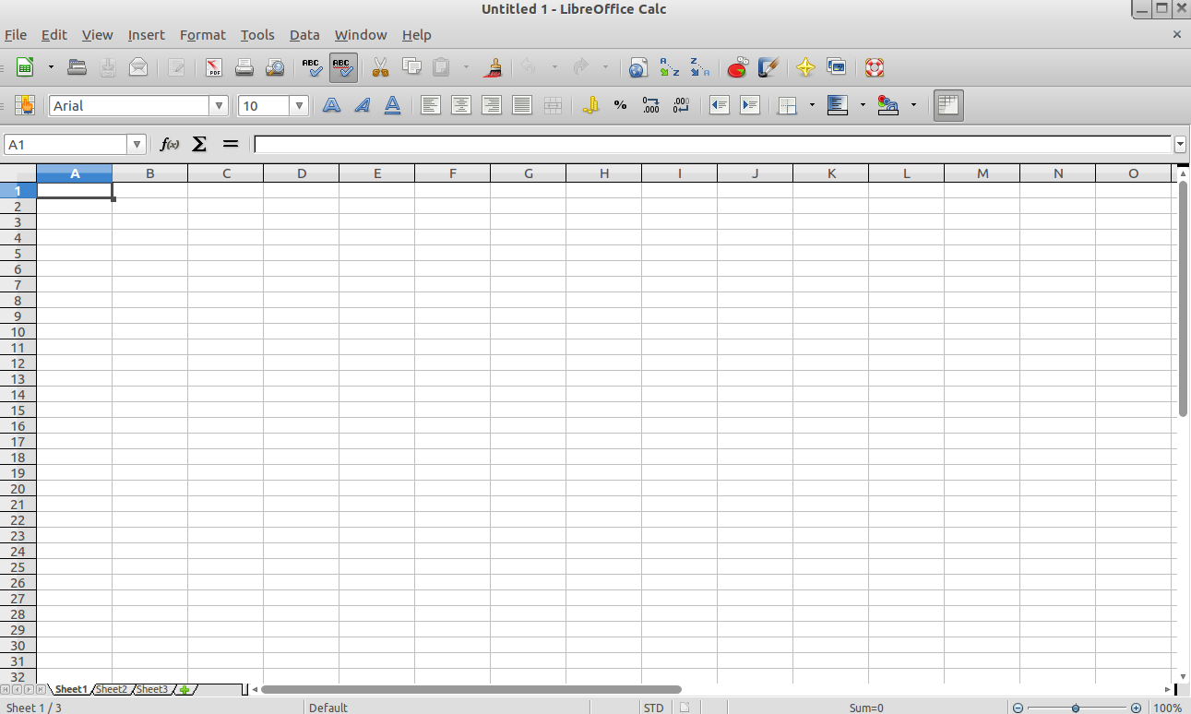Switch to Sheet2 tab
The image size is (1191, 714).
tap(112, 689)
